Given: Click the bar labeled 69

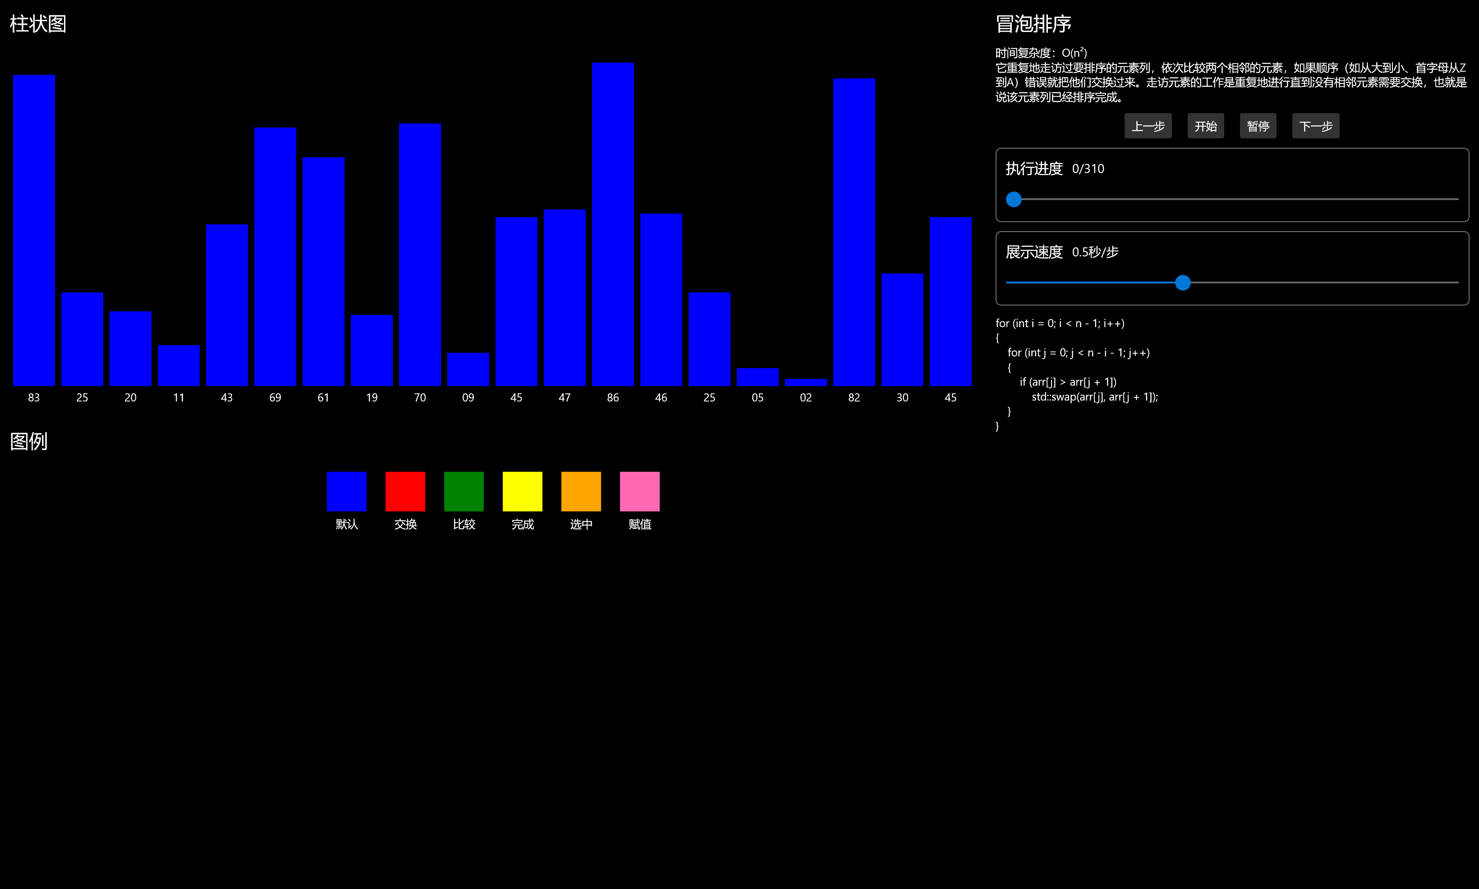Looking at the screenshot, I should [x=275, y=256].
